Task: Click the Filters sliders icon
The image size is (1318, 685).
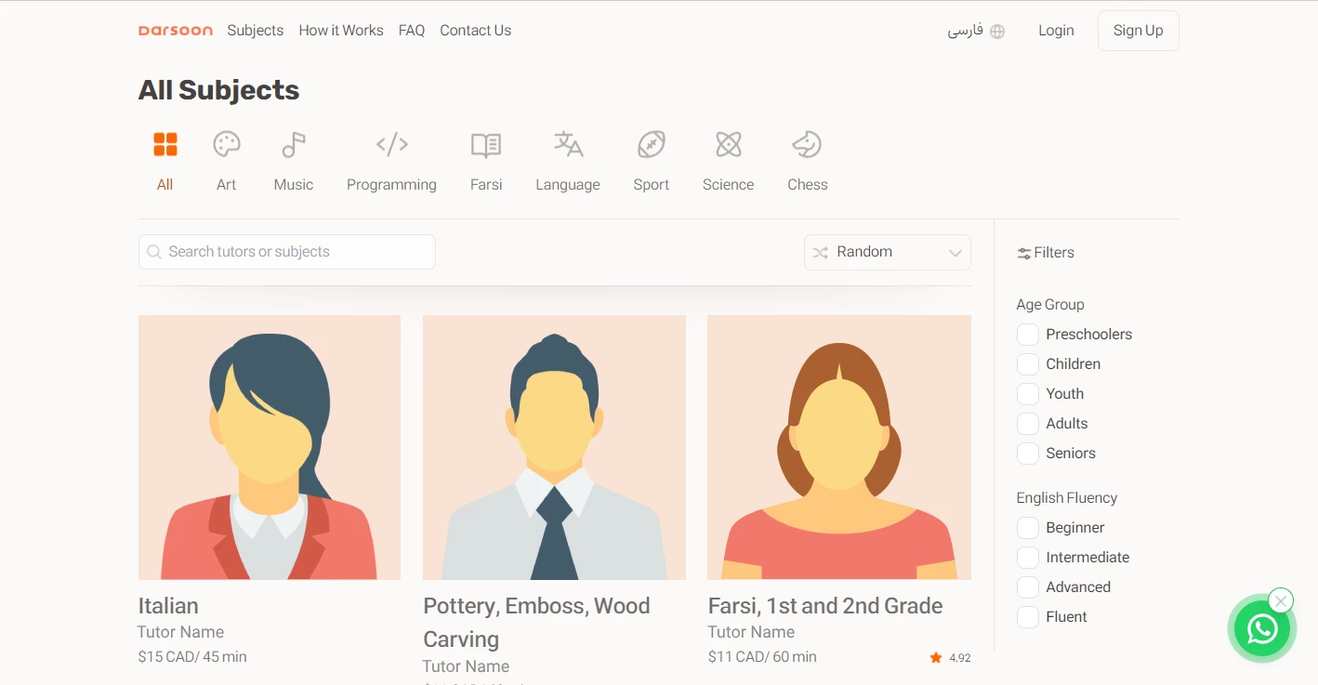Action: [x=1023, y=253]
